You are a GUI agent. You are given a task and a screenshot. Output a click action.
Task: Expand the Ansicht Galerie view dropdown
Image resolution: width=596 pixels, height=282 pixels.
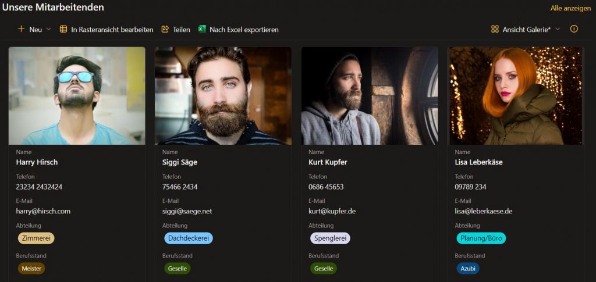[x=558, y=29]
